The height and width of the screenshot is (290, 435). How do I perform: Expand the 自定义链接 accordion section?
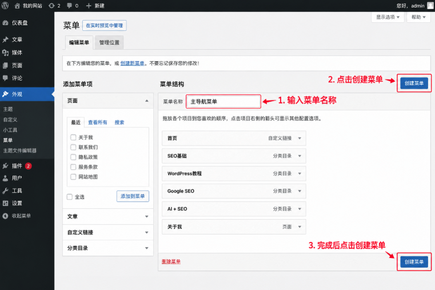(108, 232)
